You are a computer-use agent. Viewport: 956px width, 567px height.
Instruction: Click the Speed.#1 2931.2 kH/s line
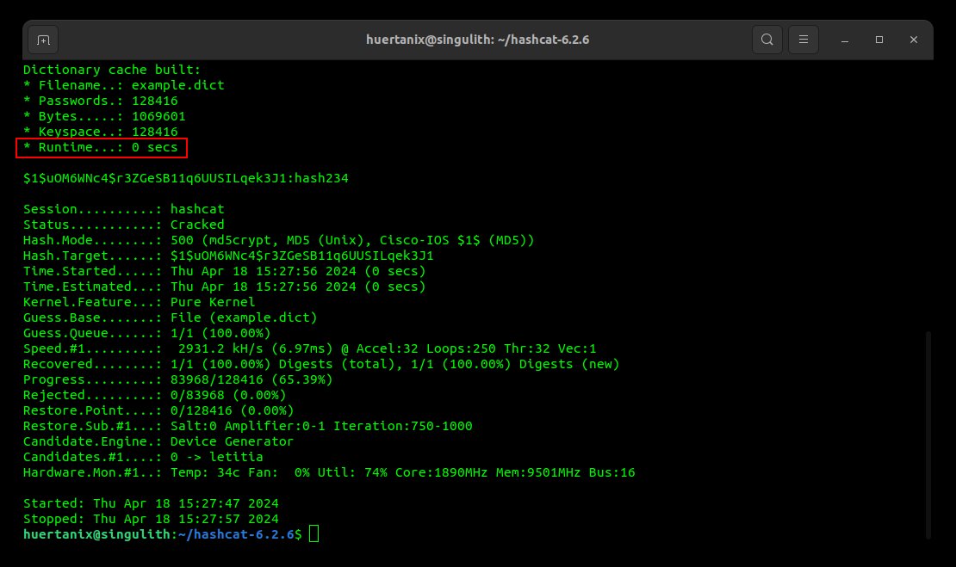310,349
